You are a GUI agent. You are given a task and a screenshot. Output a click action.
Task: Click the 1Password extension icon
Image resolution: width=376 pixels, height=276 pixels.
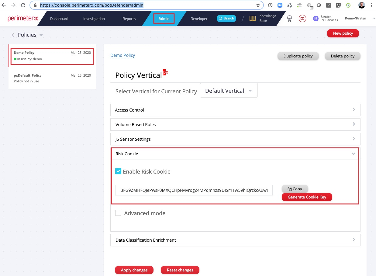click(x=270, y=5)
